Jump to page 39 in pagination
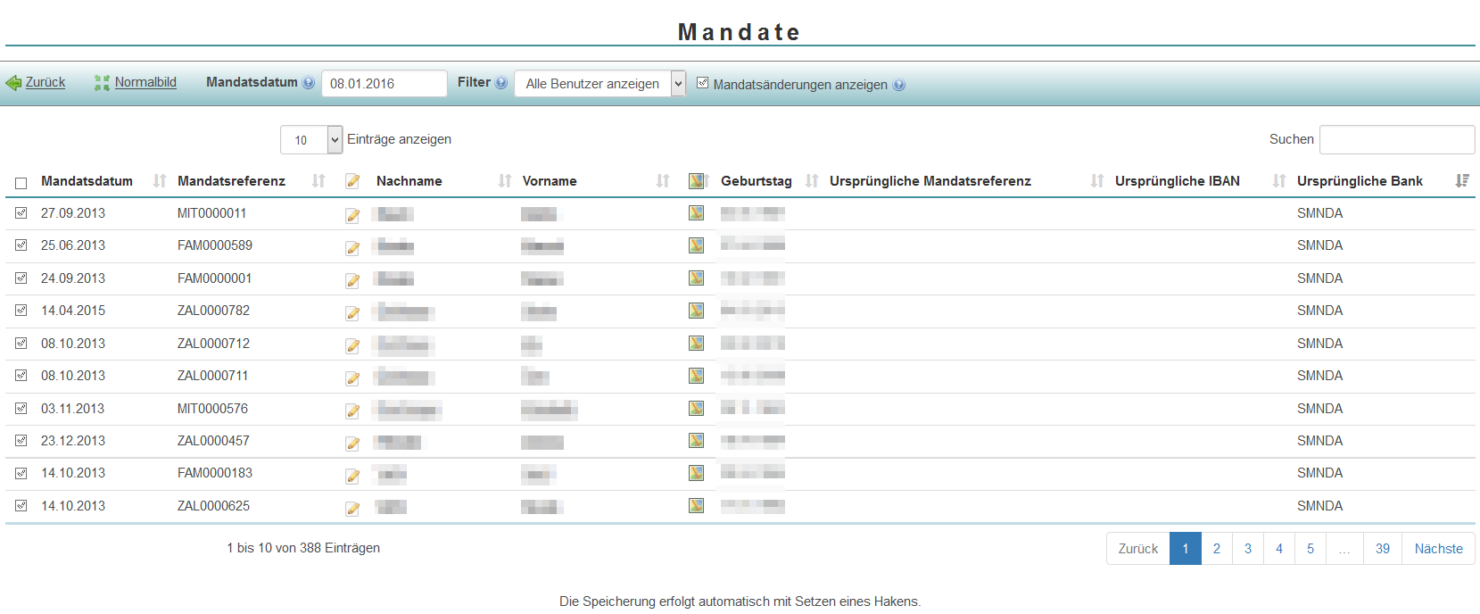Screen dimensions: 1480x614 click(1382, 549)
